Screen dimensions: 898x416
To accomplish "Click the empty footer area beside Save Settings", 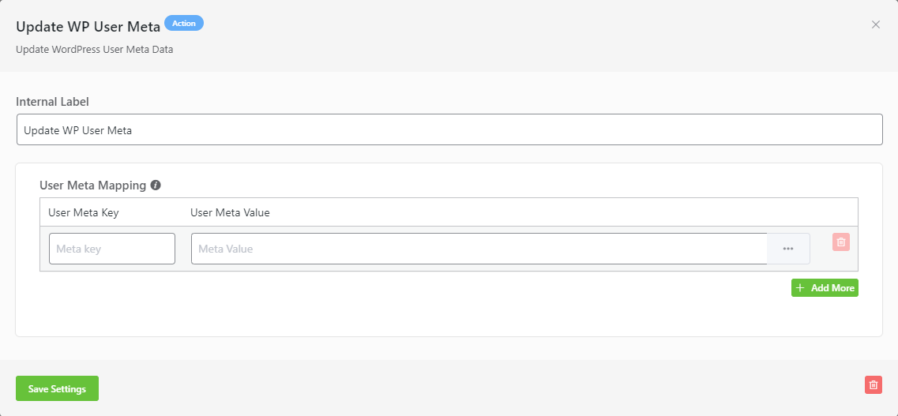I will (x=474, y=388).
